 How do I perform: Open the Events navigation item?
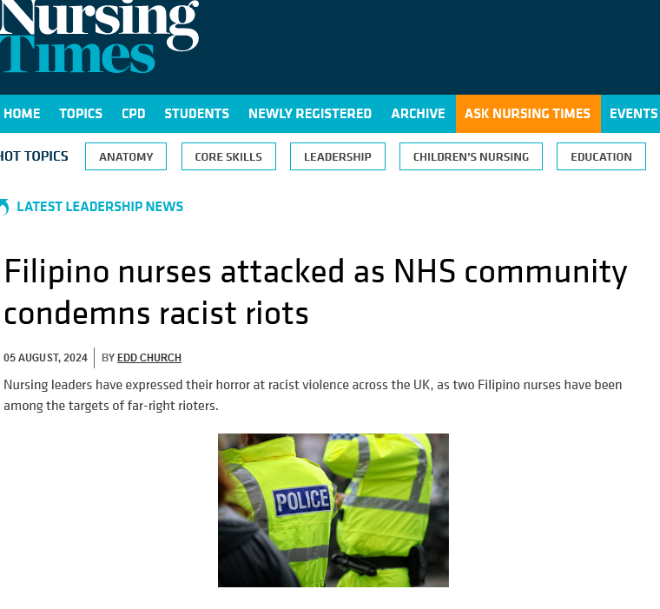pyautogui.click(x=633, y=114)
